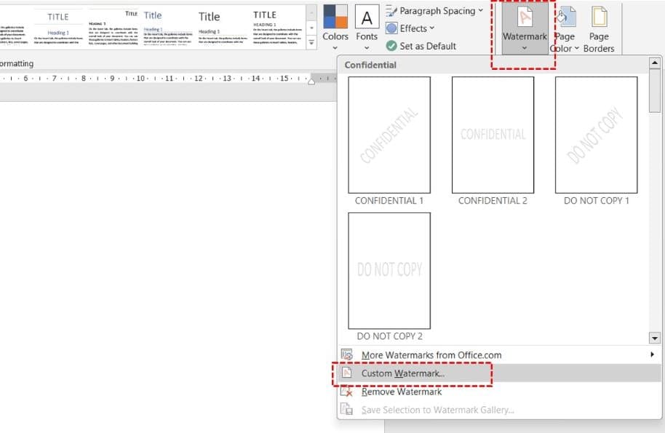The width and height of the screenshot is (665, 433).
Task: Pick the CONFIDENTIAL 2 watermark thumbnail
Action: pos(493,135)
